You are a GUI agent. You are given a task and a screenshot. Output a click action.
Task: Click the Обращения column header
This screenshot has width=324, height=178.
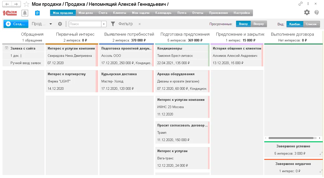click(32, 34)
